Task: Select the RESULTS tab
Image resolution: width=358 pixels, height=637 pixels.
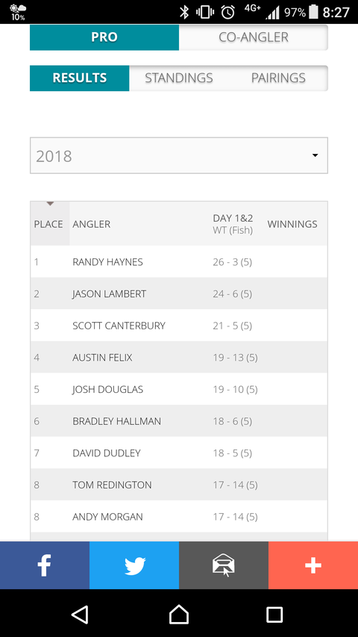Action: pos(80,78)
